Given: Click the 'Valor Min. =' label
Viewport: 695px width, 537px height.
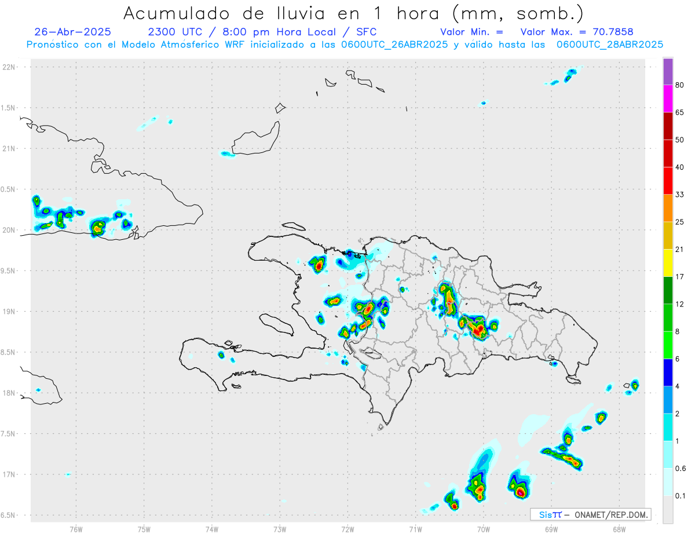Looking at the screenshot, I should 471,32.
